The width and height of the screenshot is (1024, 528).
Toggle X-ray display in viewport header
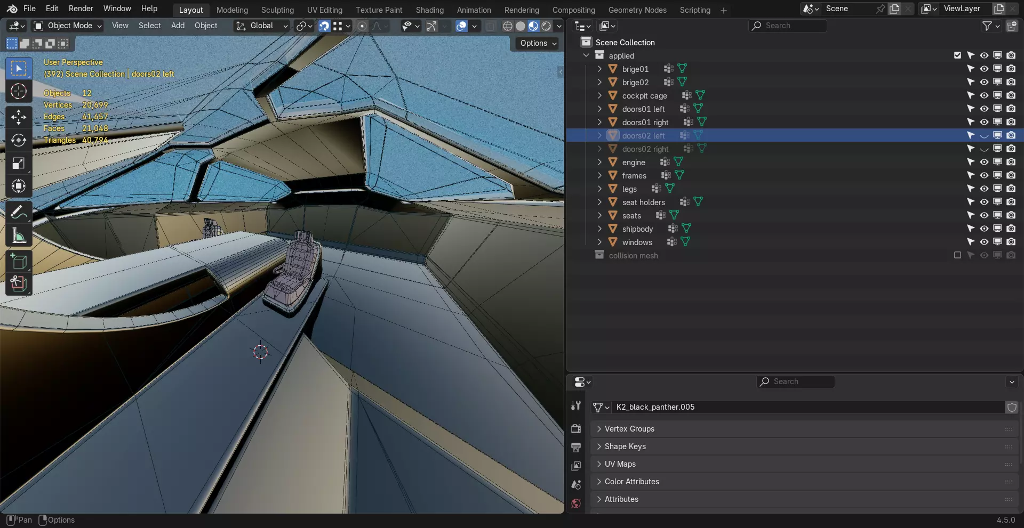point(491,26)
